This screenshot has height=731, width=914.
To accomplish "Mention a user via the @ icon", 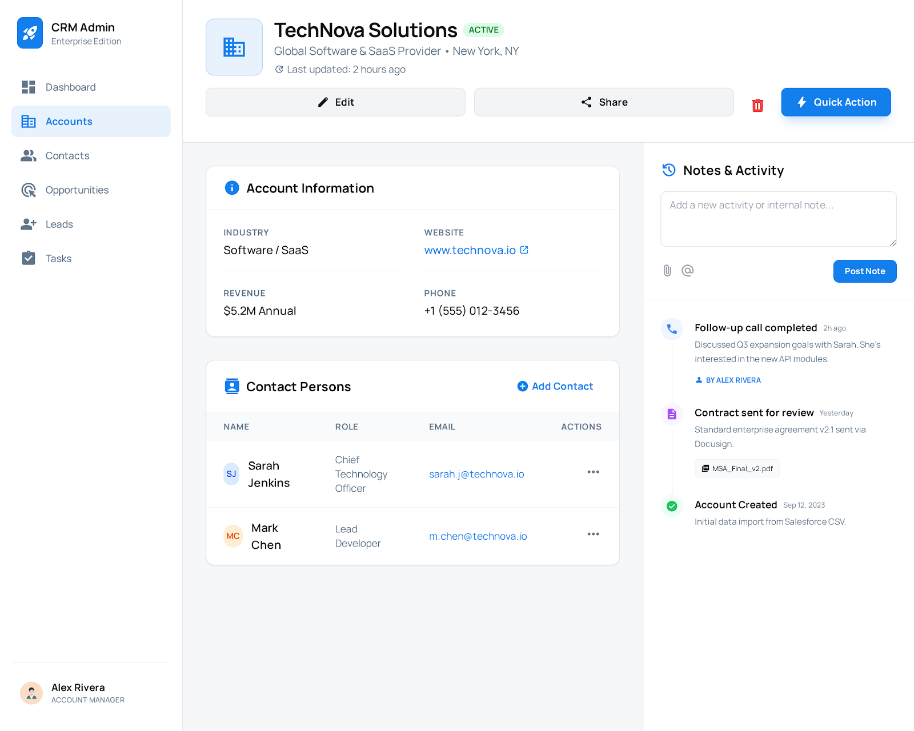I will tap(687, 271).
